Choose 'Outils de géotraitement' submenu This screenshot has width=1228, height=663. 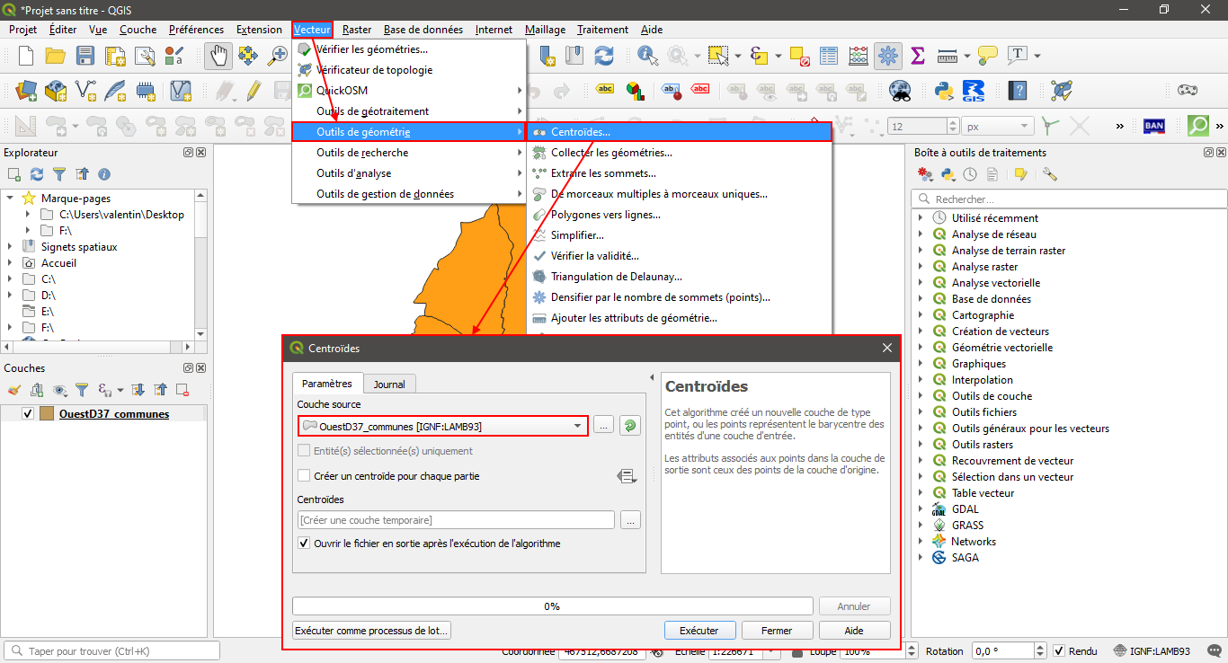click(409, 111)
